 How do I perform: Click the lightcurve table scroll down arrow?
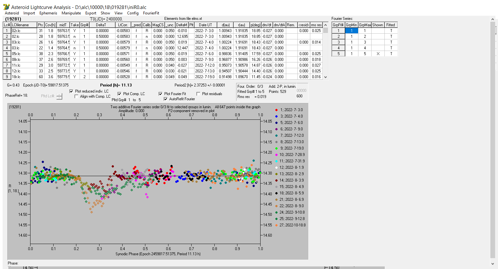[x=326, y=77]
